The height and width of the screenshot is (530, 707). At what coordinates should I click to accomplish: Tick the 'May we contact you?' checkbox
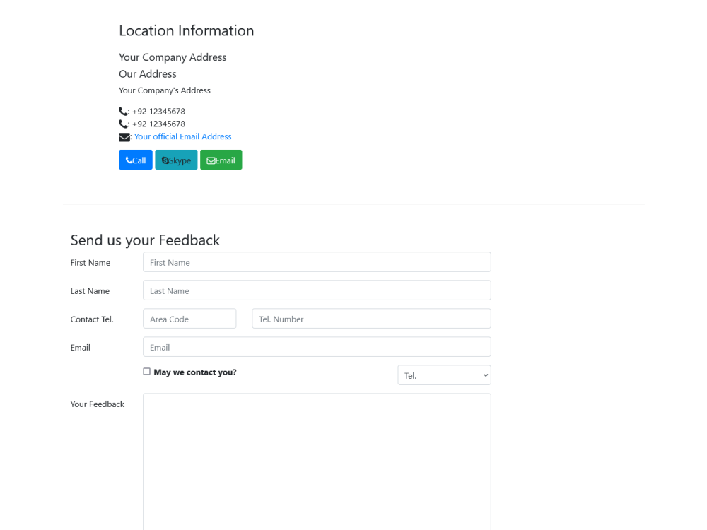pyautogui.click(x=146, y=372)
